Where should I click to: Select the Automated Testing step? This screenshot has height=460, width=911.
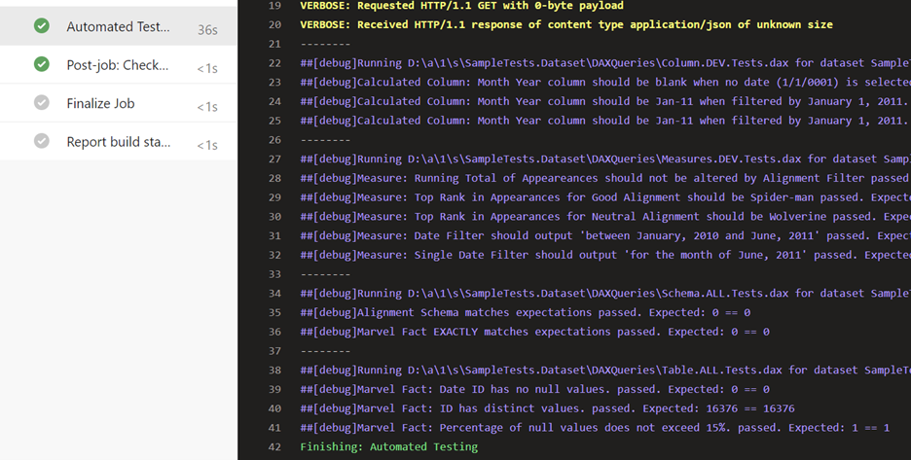tap(118, 27)
